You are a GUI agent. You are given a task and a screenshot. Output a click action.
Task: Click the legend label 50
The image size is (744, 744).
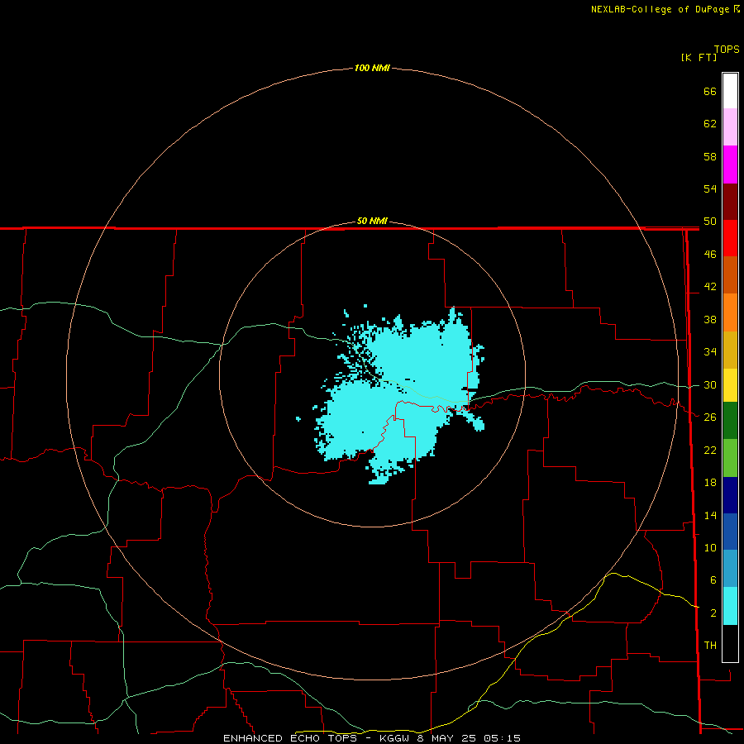coord(710,221)
